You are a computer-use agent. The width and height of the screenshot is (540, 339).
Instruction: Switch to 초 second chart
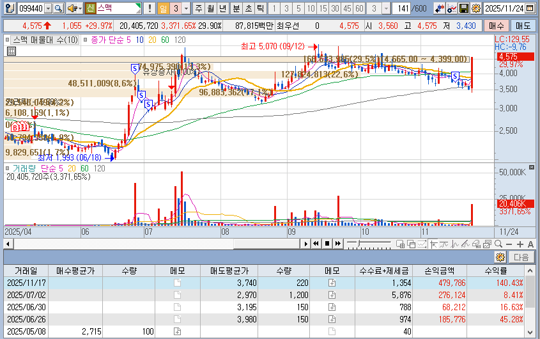249,8
